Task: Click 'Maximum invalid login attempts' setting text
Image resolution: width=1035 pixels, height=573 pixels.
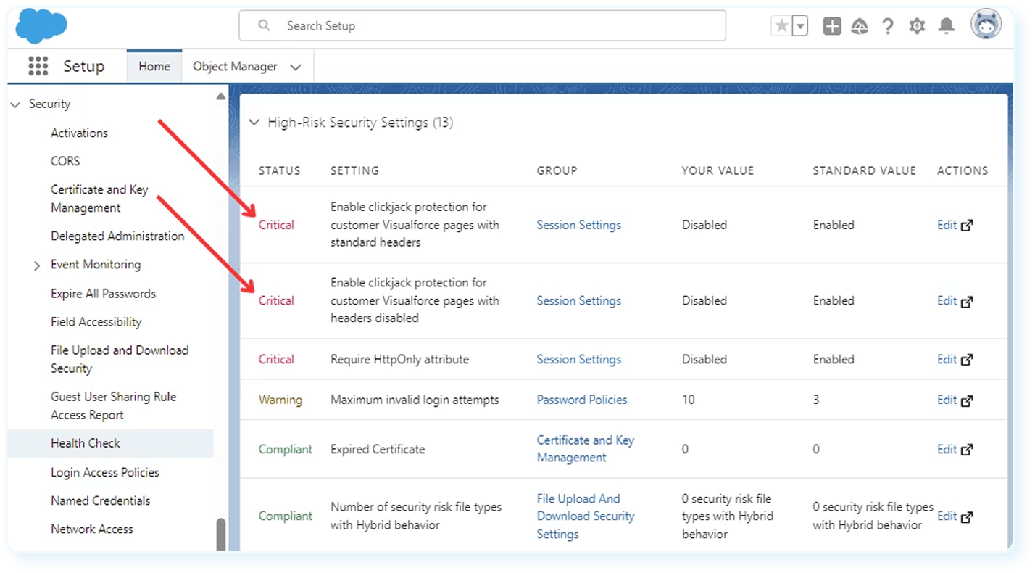Action: (x=415, y=400)
